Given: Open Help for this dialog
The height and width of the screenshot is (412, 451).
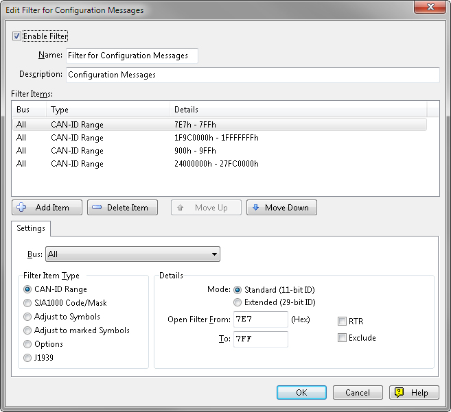Looking at the screenshot, I should [414, 393].
